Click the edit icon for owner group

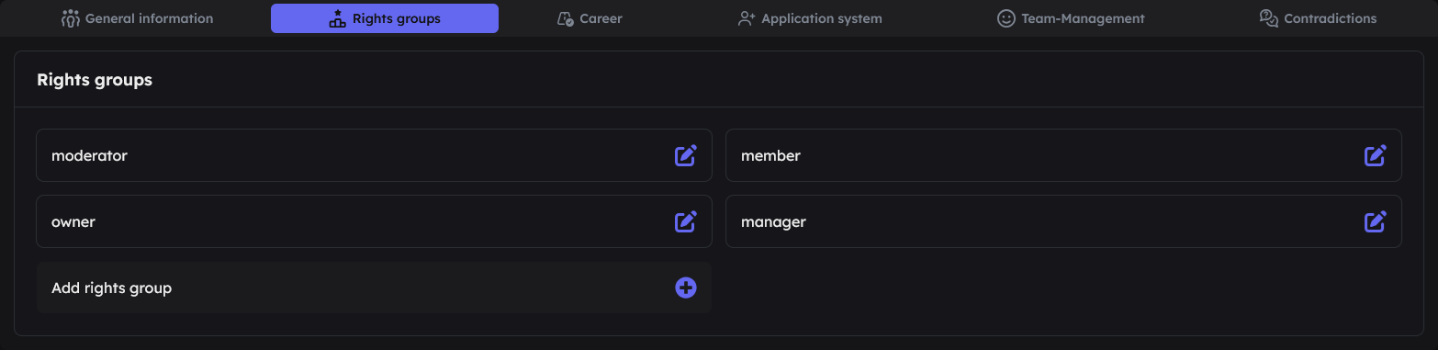click(686, 221)
